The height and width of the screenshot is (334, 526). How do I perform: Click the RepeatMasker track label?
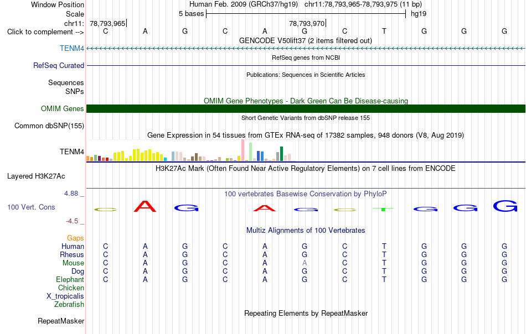[61, 321]
